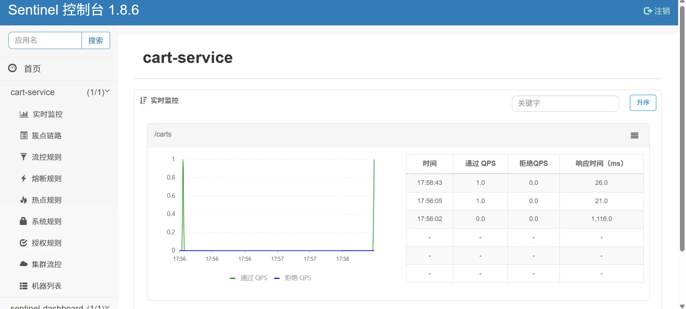The height and width of the screenshot is (309, 686).
Task: Select sentinel-dashboard in the app list
Action: coord(47,306)
